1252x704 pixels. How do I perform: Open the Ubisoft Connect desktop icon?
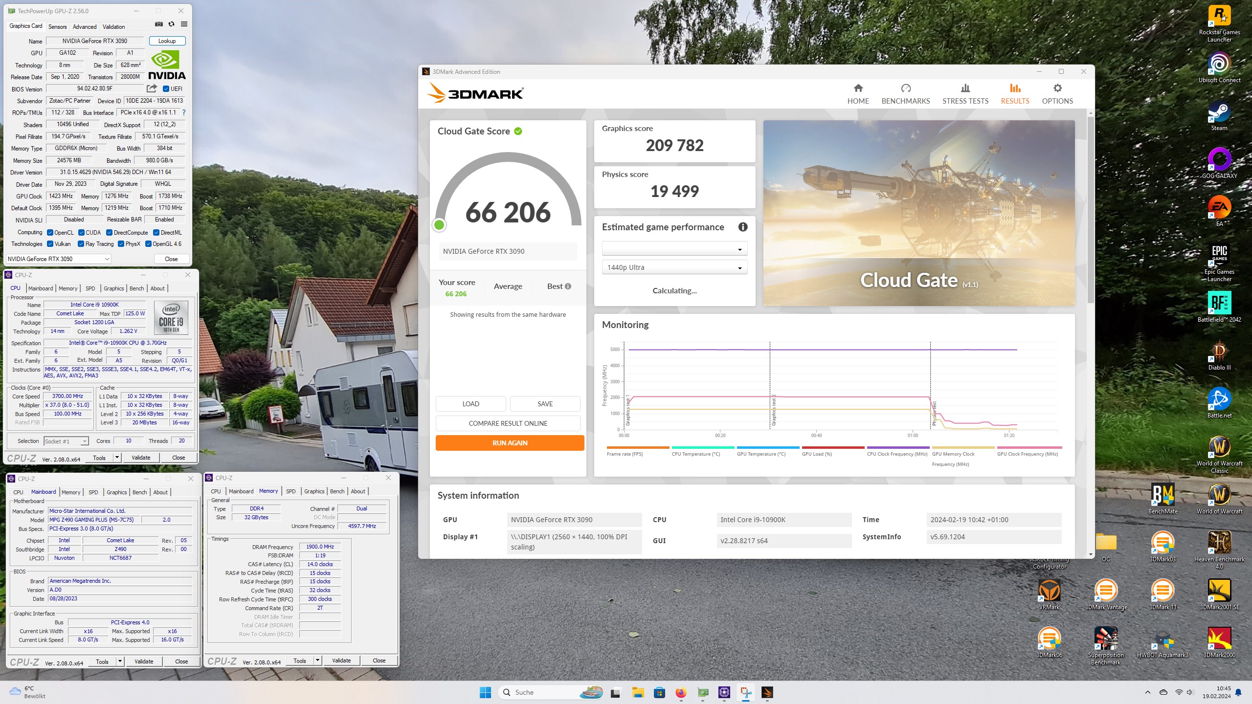pyautogui.click(x=1219, y=68)
